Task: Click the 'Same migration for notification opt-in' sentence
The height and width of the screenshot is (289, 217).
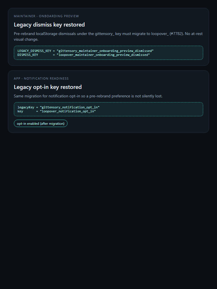Action: (x=88, y=96)
